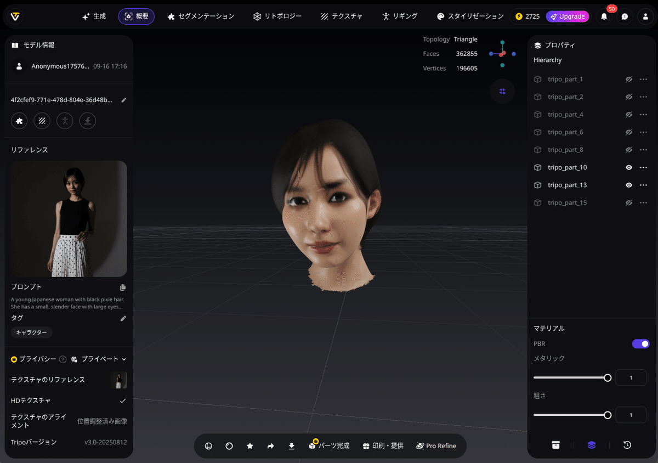The image size is (658, 463).
Task: Adjust the メタリック slider
Action: click(x=572, y=377)
